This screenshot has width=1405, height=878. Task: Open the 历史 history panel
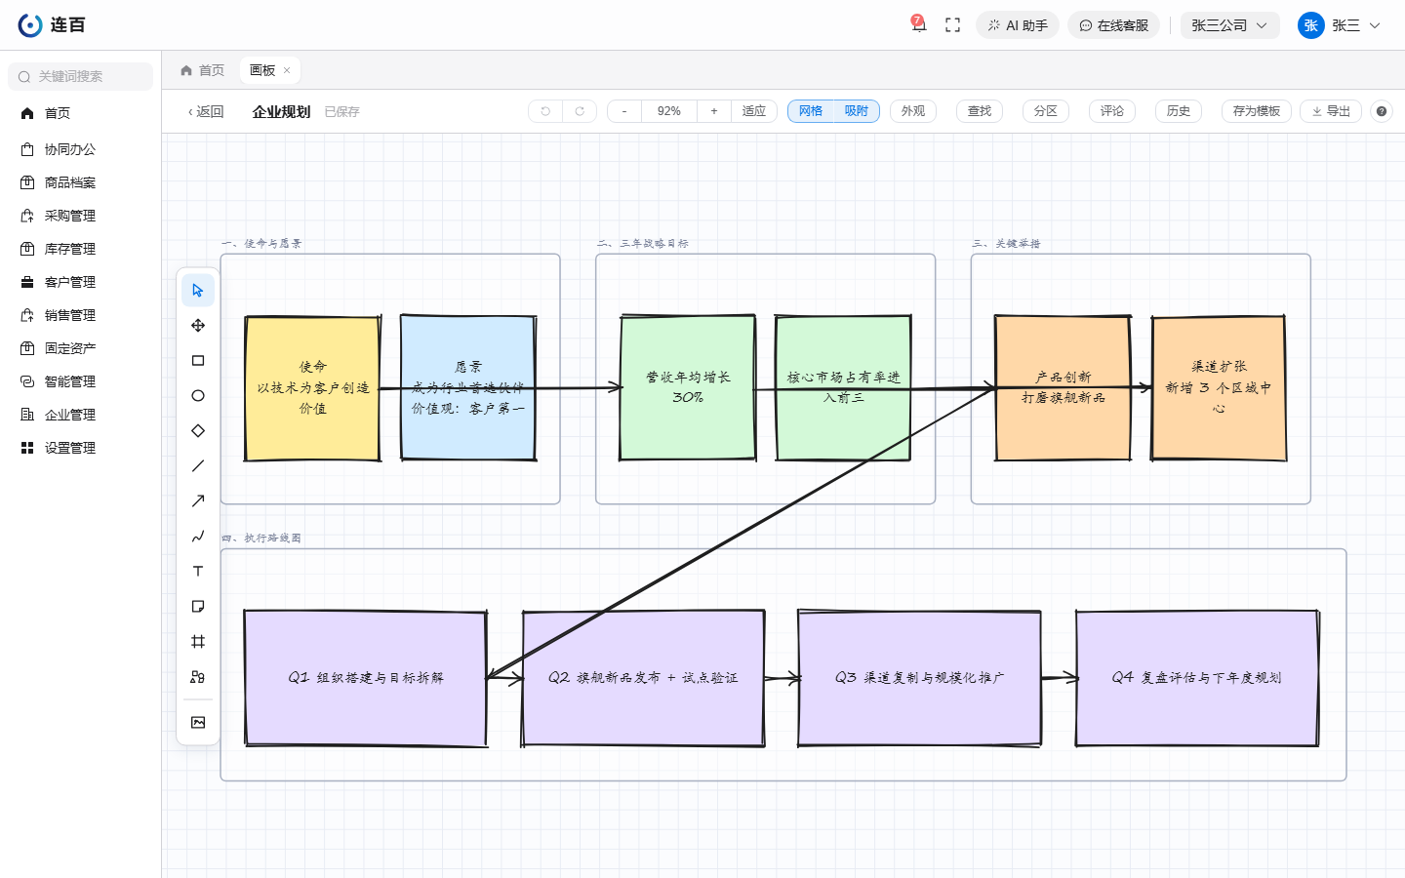(x=1179, y=111)
